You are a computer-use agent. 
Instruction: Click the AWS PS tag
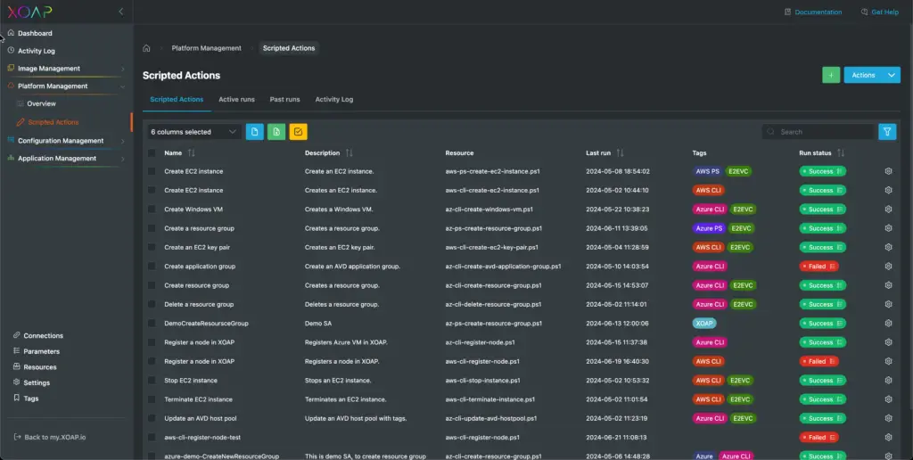point(707,171)
